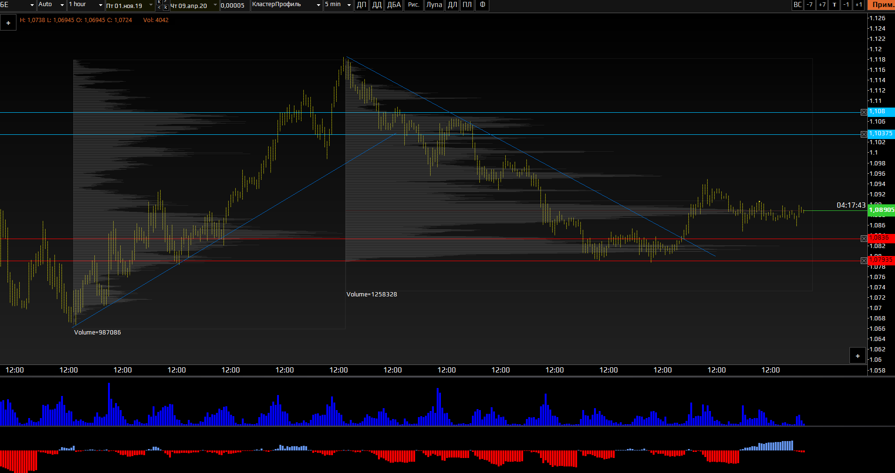Remove the red 1,0836 price level
The height and width of the screenshot is (473, 895).
(x=864, y=239)
